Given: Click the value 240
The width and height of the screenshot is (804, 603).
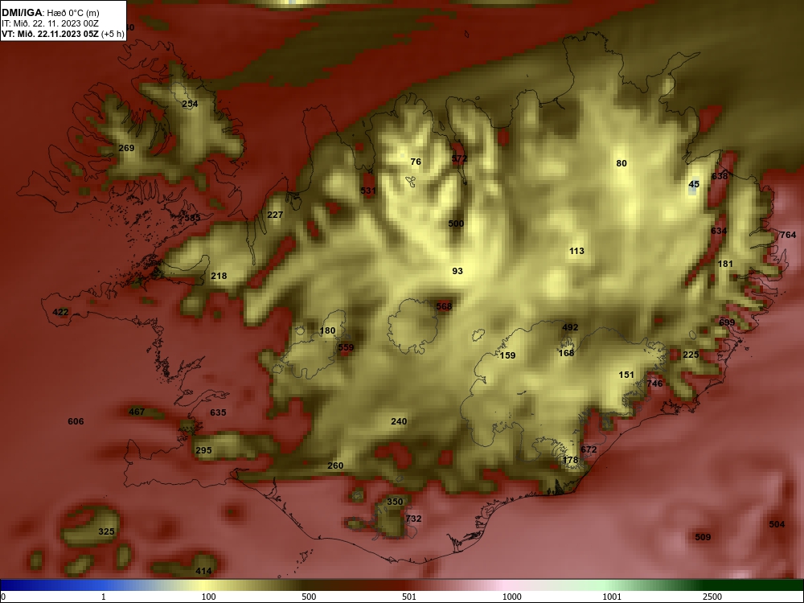Looking at the screenshot, I should click(x=399, y=421).
